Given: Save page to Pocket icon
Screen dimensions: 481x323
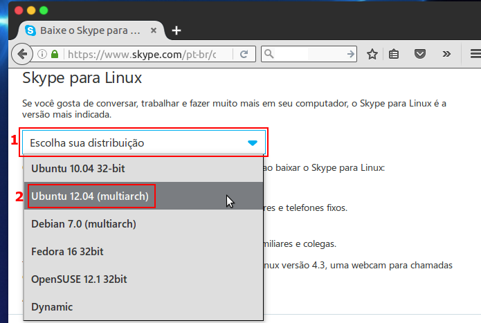Looking at the screenshot, I should point(420,54).
